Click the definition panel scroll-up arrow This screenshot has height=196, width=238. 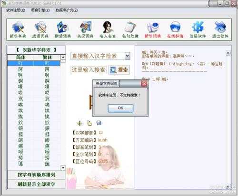pyautogui.click(x=228, y=53)
